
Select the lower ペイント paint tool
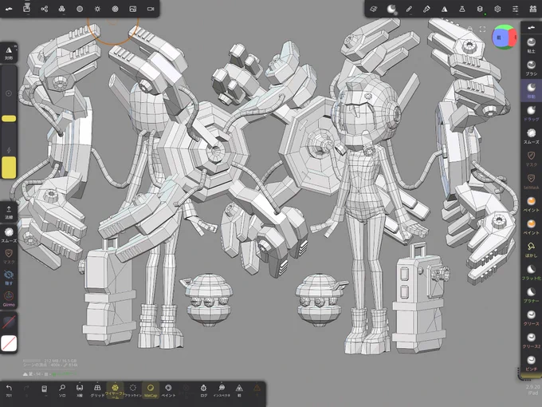point(532,227)
